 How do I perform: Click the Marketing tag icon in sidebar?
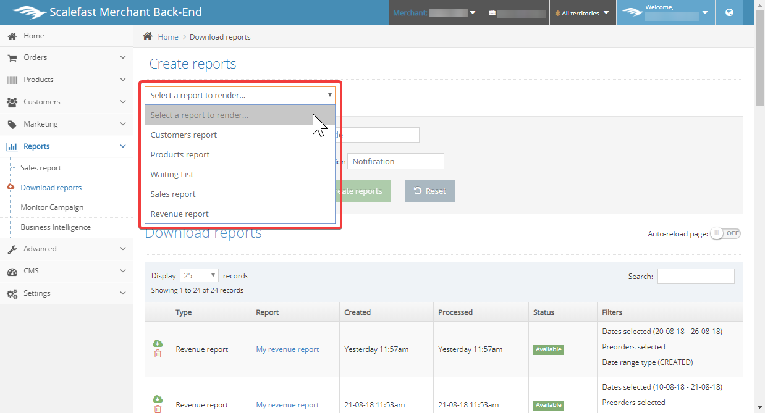click(x=12, y=124)
